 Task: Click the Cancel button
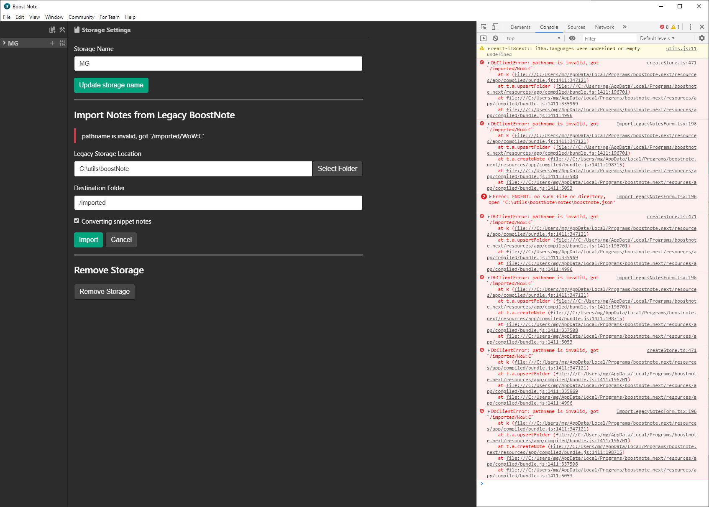121,239
